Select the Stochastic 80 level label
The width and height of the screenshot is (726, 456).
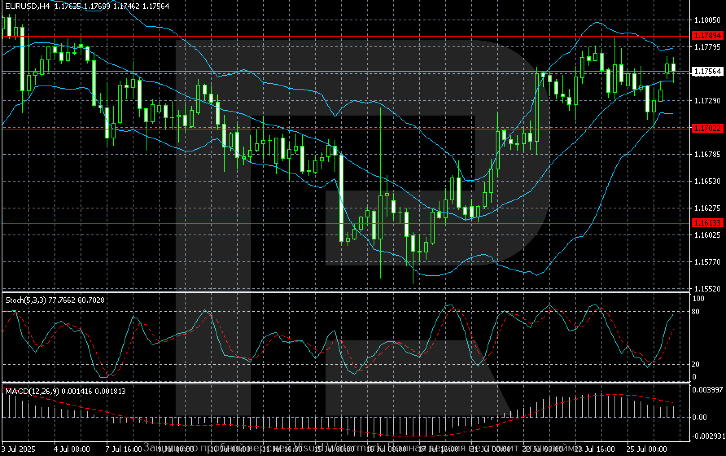695,312
